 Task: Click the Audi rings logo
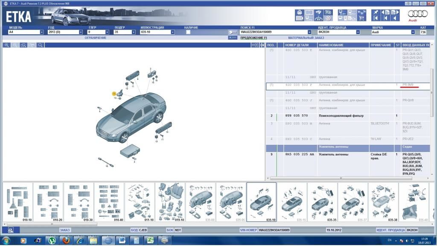click(x=417, y=14)
